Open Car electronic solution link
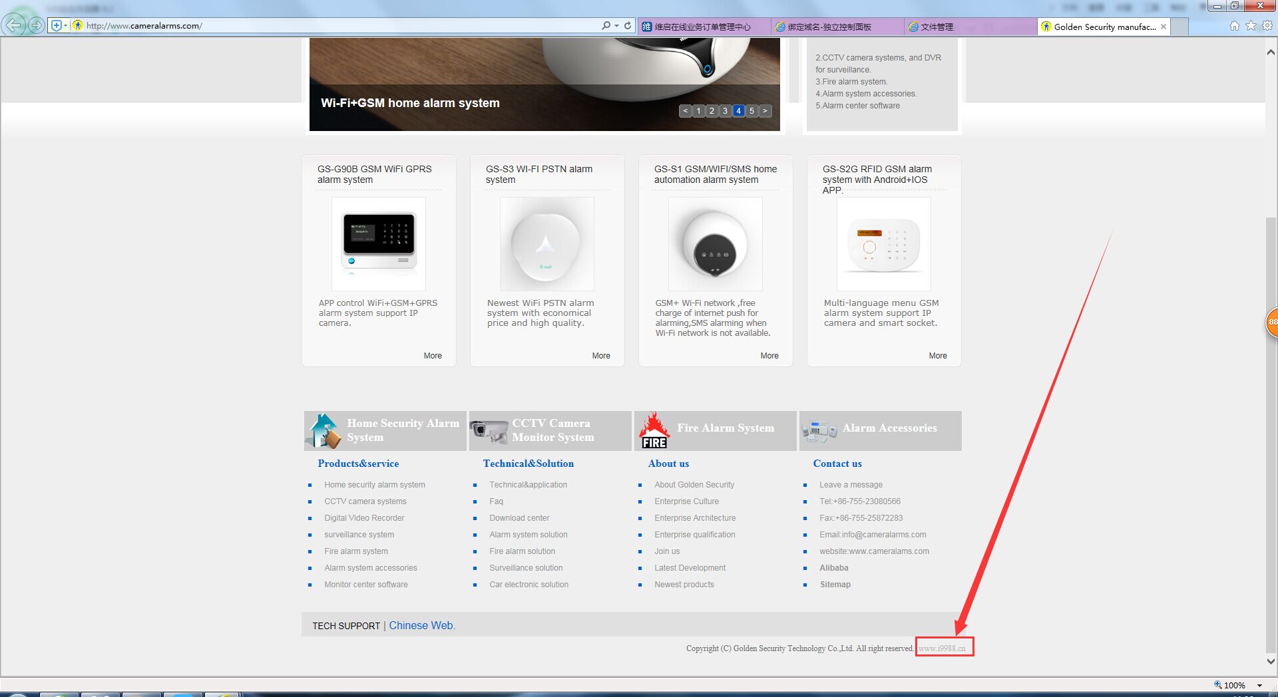1278x697 pixels. (529, 585)
